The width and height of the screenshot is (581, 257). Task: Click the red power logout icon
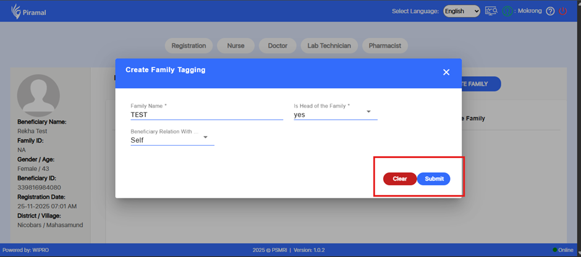pos(563,11)
